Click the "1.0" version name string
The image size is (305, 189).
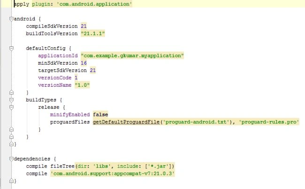tap(82, 85)
